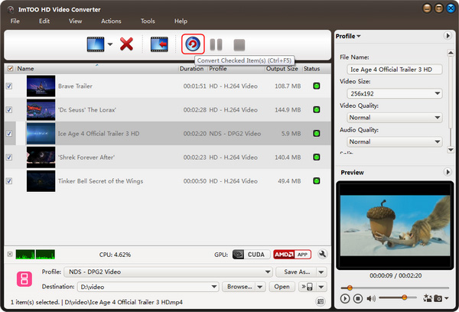Click the clip marker icon in preview controls
Image resolution: width=459 pixels, height=312 pixels.
(428, 298)
